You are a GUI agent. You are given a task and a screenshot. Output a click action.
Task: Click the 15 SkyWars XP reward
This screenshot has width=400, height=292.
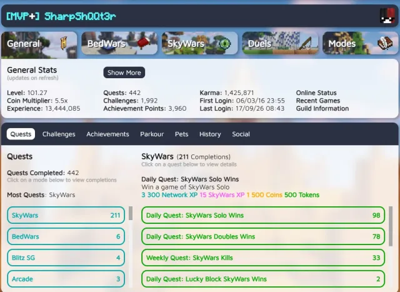point(222,194)
